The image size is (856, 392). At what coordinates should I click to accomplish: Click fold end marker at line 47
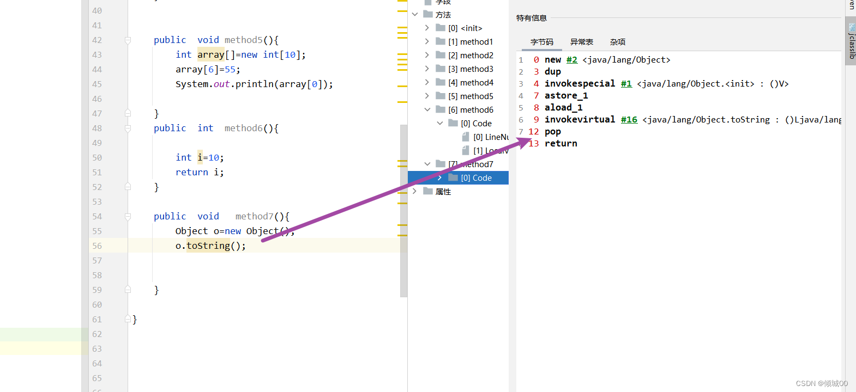tap(128, 113)
